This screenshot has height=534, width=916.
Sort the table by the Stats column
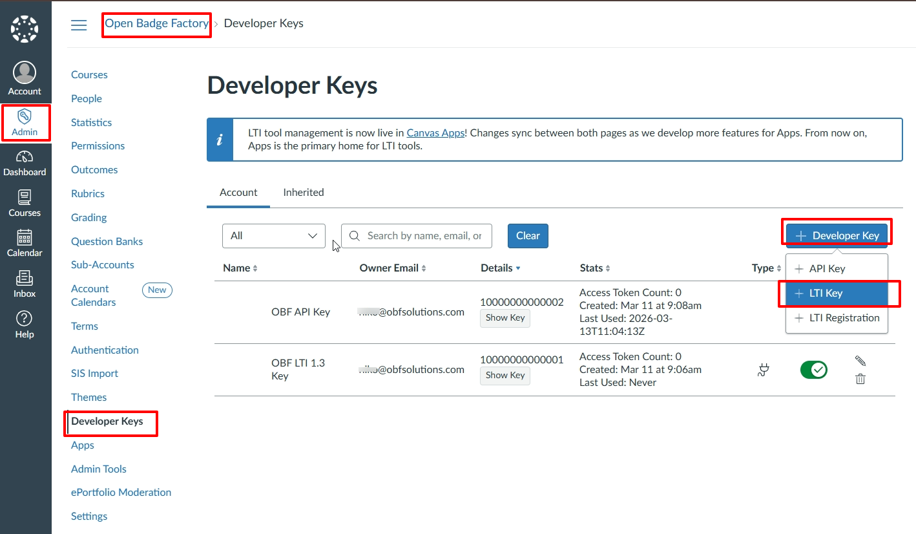click(595, 268)
